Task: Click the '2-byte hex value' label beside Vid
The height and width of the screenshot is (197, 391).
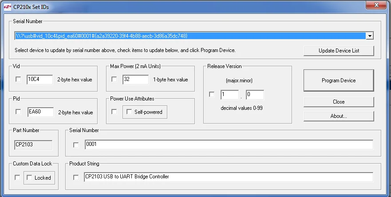Action: point(75,80)
